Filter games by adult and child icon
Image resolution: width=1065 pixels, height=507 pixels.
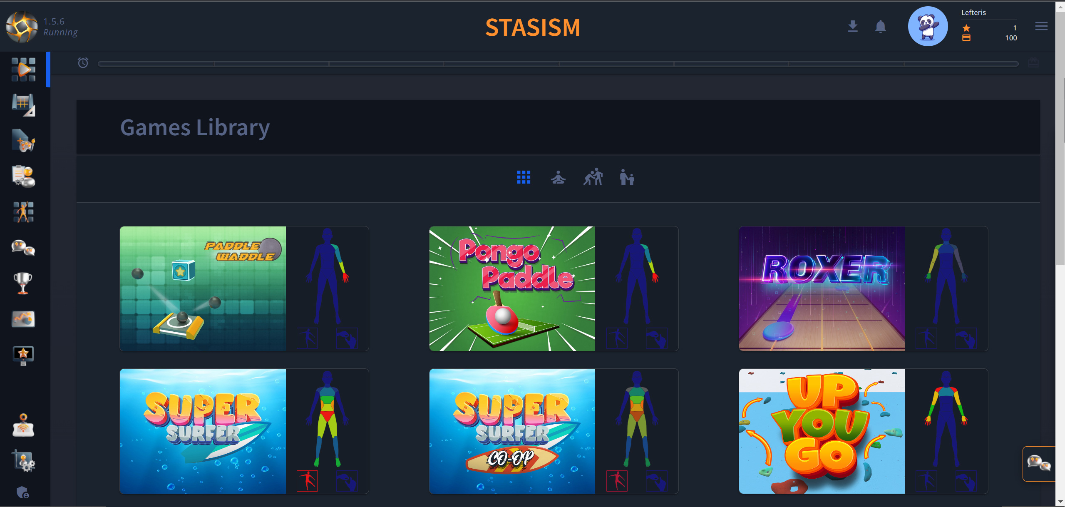coord(627,177)
